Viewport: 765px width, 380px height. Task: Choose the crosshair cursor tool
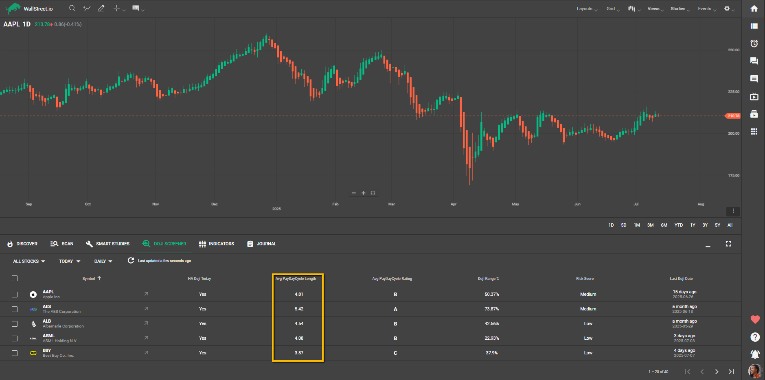[117, 8]
